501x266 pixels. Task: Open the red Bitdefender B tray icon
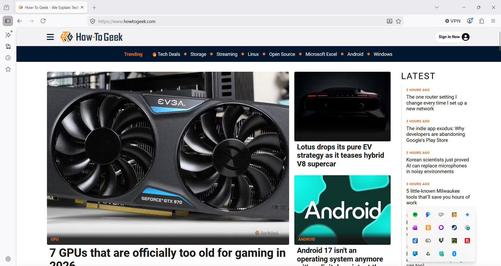click(x=467, y=241)
